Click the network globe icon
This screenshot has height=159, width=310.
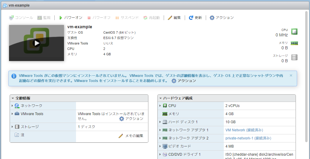coord(17,105)
